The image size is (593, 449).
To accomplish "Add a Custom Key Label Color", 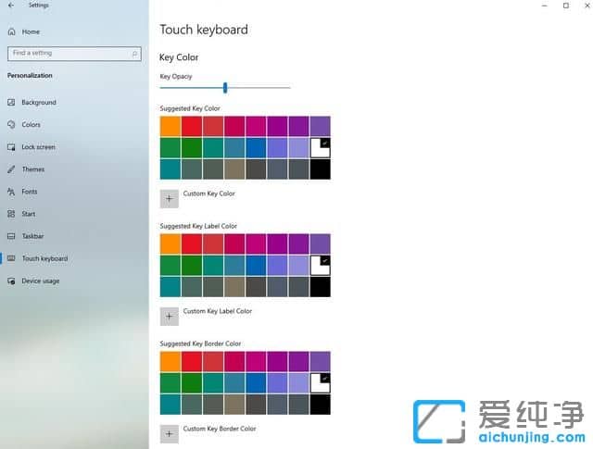I will (x=170, y=316).
